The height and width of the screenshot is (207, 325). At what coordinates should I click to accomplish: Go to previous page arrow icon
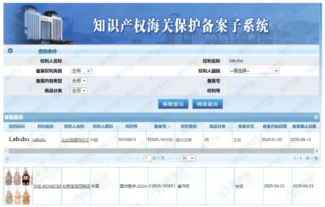(137, 158)
